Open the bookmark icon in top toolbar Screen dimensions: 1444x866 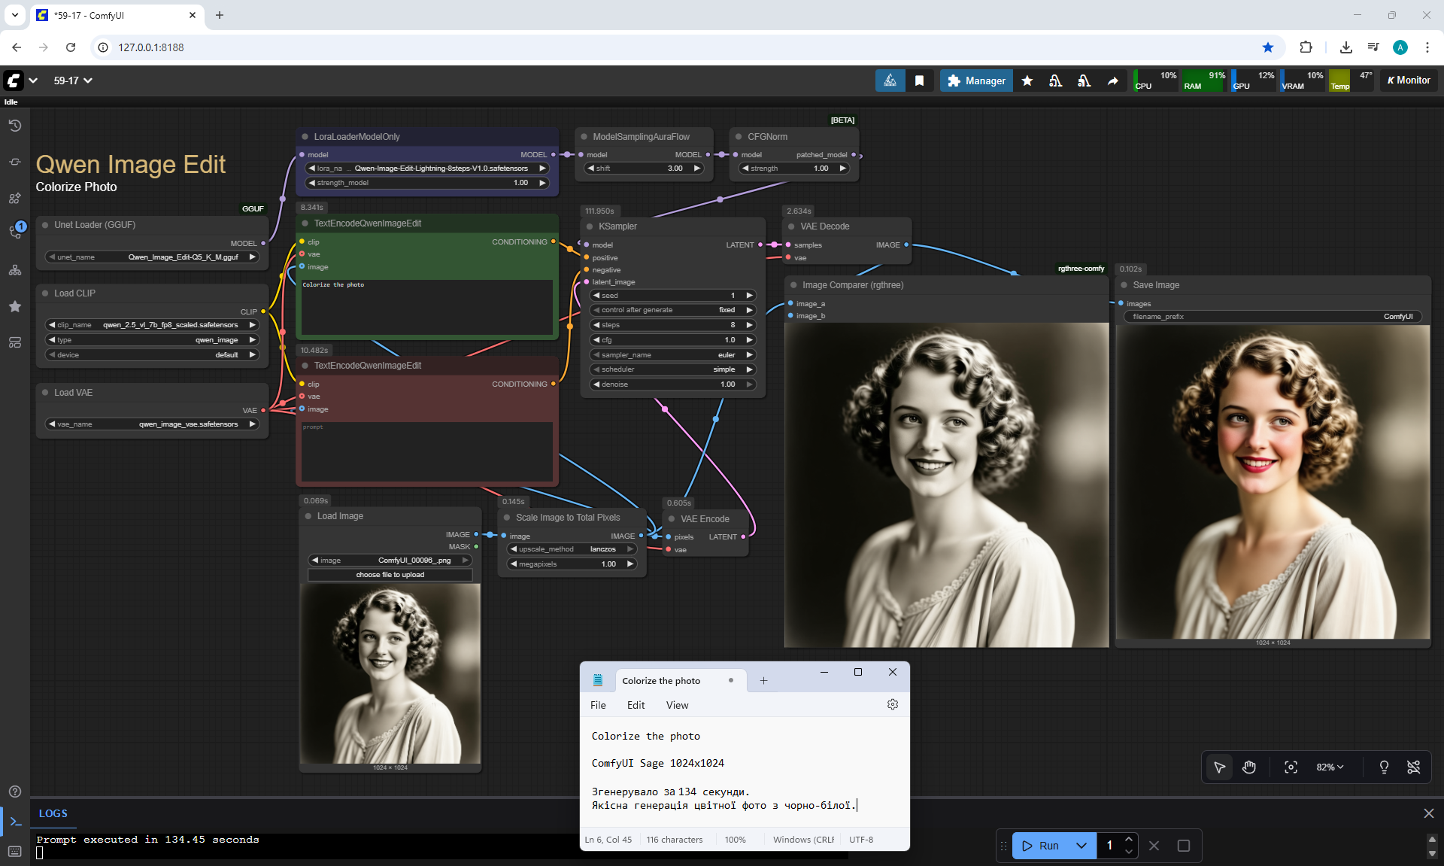(919, 81)
